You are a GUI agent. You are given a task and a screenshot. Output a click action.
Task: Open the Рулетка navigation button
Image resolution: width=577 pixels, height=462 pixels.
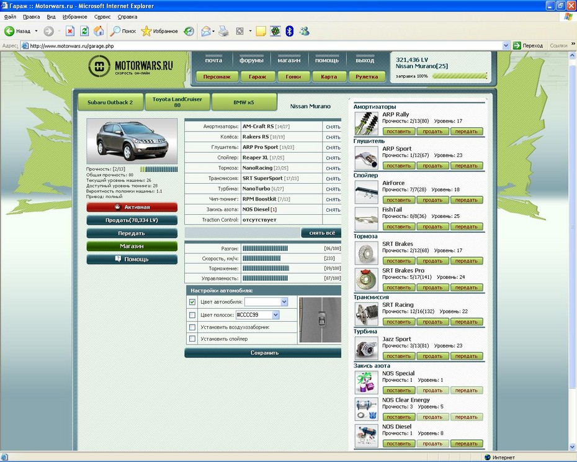click(x=367, y=76)
